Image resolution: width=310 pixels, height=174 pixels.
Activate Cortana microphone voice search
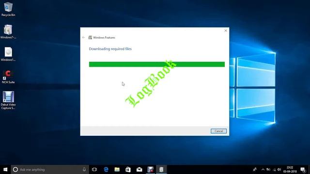[x=84, y=170]
